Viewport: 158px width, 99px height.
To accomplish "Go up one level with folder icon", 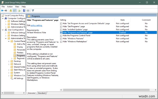I will [11, 11].
